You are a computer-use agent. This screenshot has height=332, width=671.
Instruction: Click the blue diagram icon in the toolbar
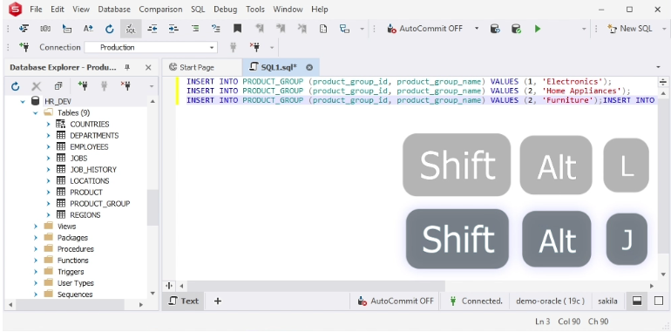coord(344,29)
